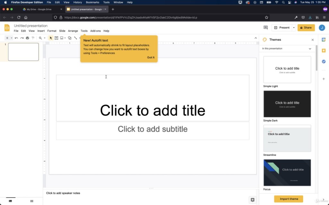
Task: Open the insert image dropdown arrow
Action: pyautogui.click(x=65, y=38)
